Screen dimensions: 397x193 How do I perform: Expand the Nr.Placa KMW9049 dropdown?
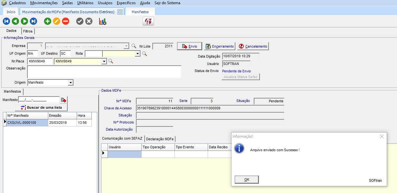[104, 61]
